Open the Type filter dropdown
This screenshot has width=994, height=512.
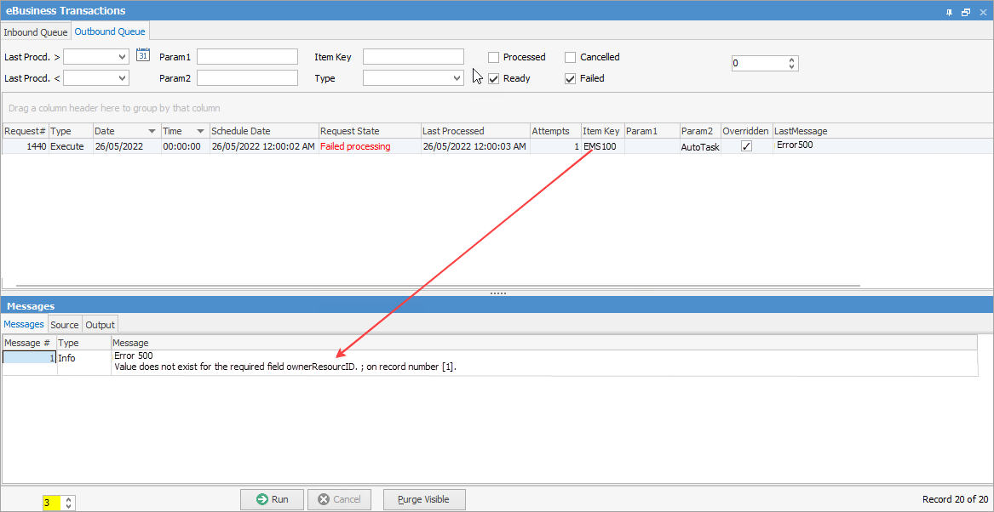(457, 78)
